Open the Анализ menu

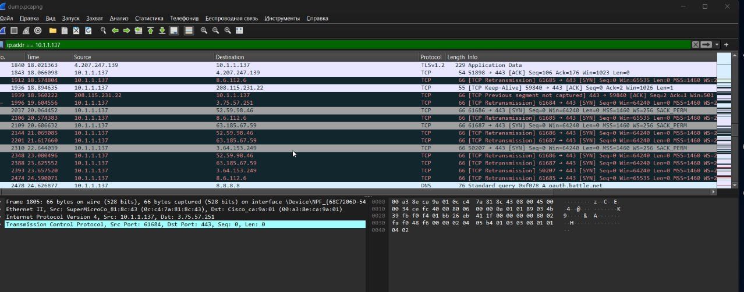point(119,19)
